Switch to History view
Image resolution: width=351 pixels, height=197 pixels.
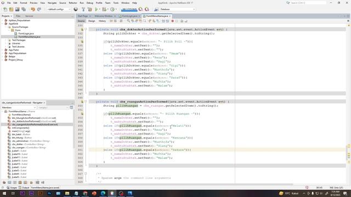click(102, 21)
